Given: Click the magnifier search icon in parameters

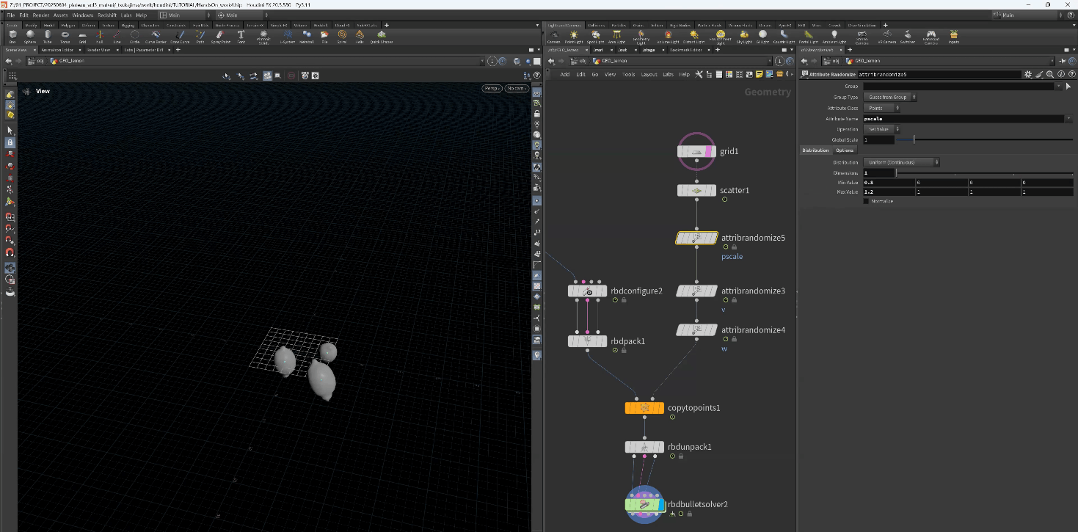Looking at the screenshot, I should coord(1050,74).
